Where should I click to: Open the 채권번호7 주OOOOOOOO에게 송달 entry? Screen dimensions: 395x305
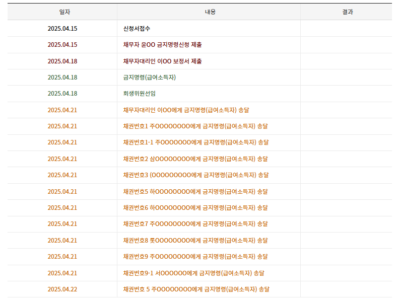coord(195,223)
